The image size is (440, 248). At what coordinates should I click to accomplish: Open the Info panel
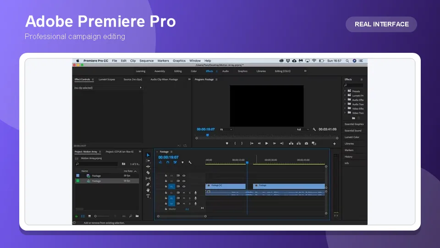tap(347, 163)
